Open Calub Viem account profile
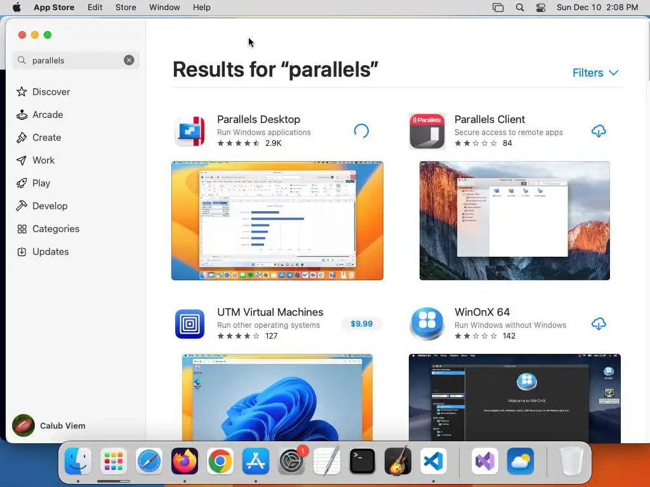Screen dimensions: 650x487 pos(49,425)
